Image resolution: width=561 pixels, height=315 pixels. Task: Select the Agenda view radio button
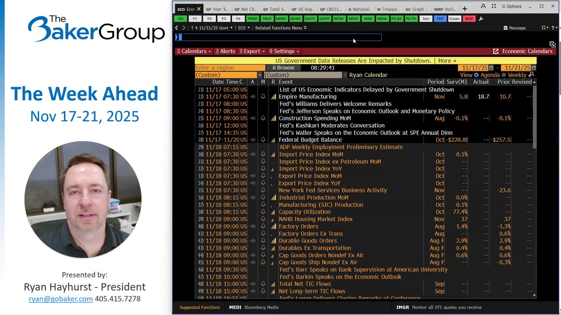pyautogui.click(x=476, y=75)
